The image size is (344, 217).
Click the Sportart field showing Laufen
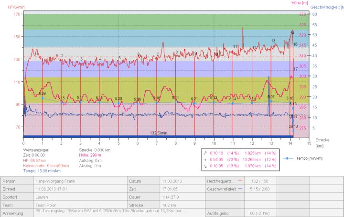tap(80, 197)
